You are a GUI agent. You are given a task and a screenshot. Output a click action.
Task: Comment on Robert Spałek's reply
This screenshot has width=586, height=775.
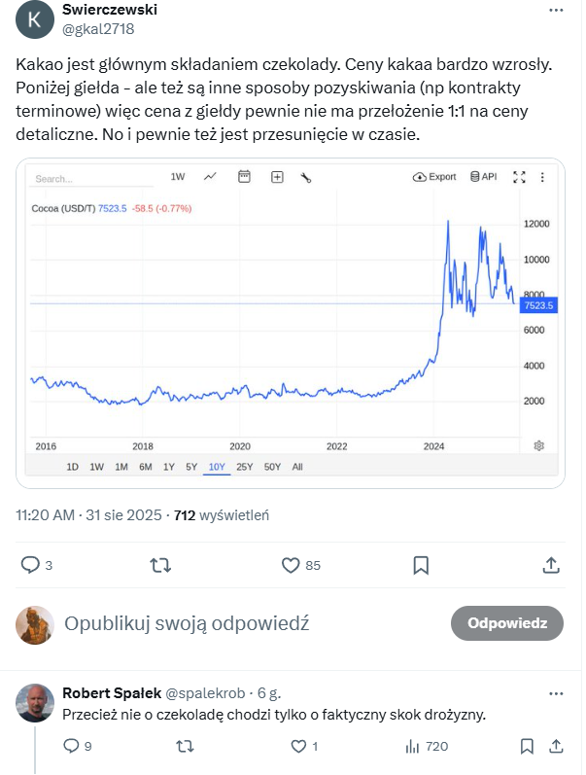click(71, 746)
